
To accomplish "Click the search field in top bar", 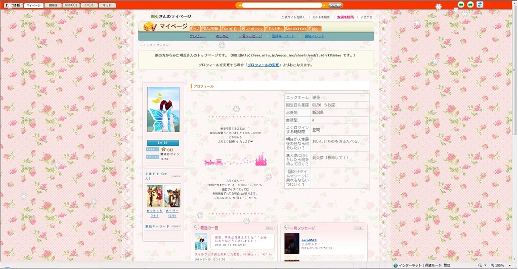I will coord(281,5).
